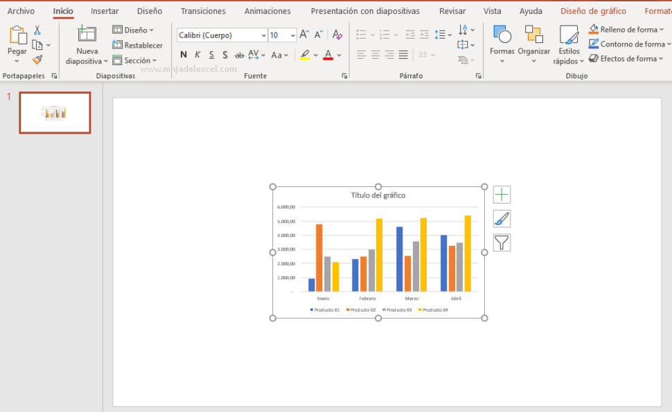The width and height of the screenshot is (672, 412).
Task: Open the Transiciones tab
Action: point(203,11)
